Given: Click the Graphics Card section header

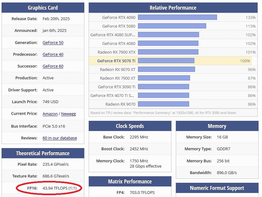Looking at the screenshot, I should click(x=43, y=8).
